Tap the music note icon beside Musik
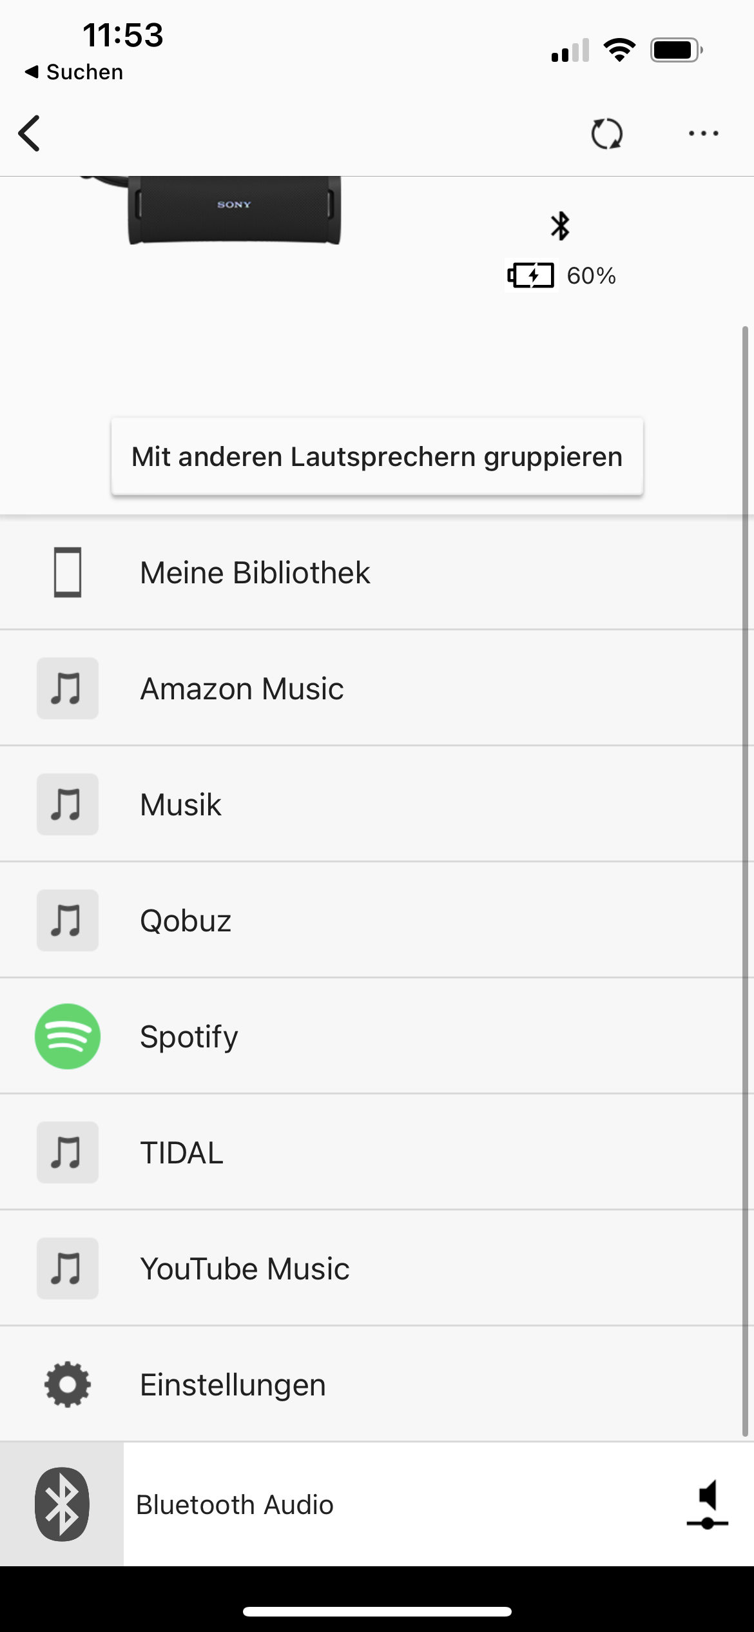754x1632 pixels. click(68, 804)
